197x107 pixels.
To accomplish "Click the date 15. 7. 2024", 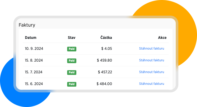I will [x=34, y=72].
